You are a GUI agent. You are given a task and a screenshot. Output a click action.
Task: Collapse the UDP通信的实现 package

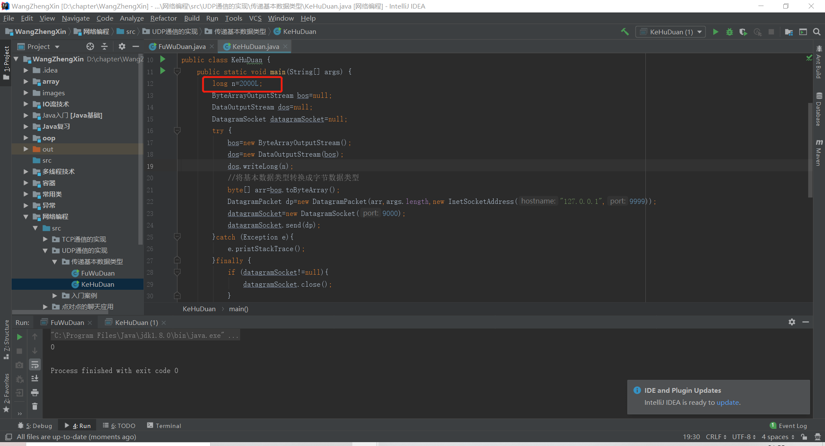pos(45,251)
